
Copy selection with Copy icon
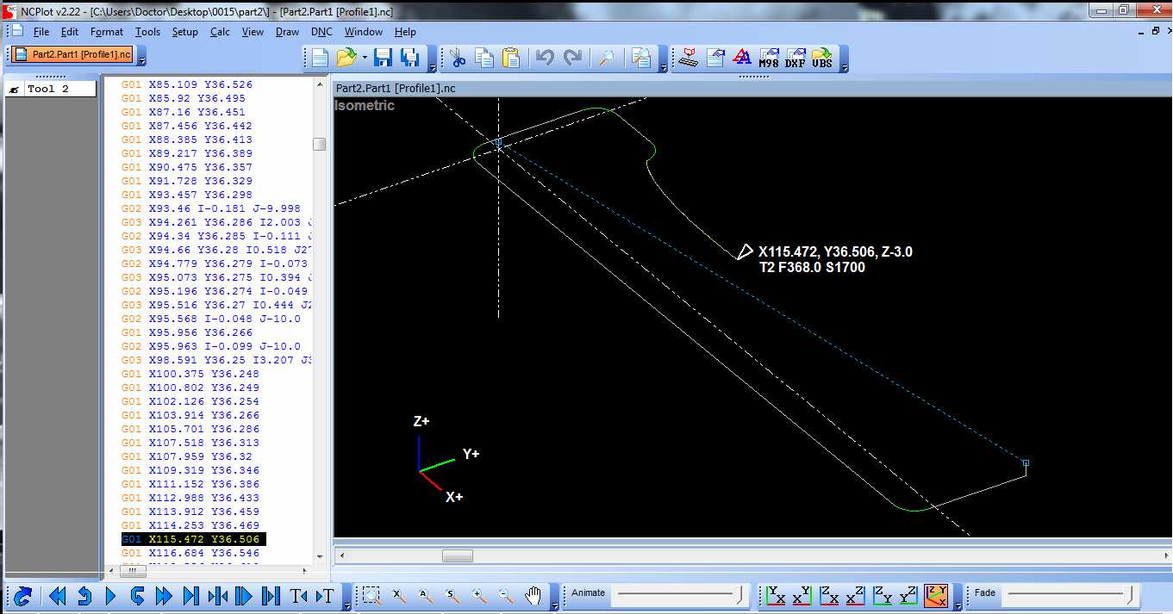click(x=484, y=58)
